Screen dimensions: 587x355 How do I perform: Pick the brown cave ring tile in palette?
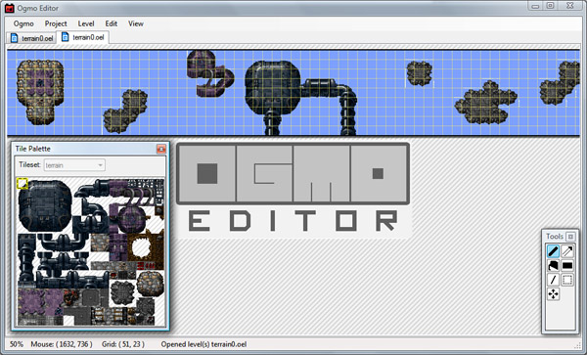pos(142,246)
